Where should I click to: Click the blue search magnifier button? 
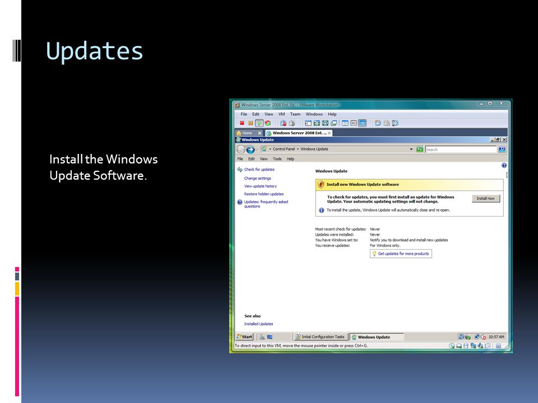502,149
